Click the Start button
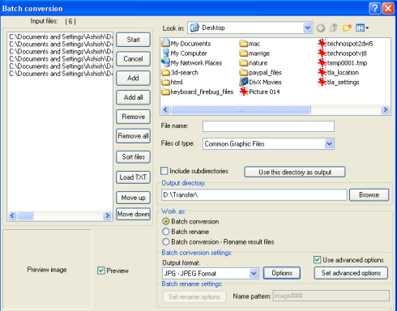Screen dimensions: 397x311 click(133, 40)
